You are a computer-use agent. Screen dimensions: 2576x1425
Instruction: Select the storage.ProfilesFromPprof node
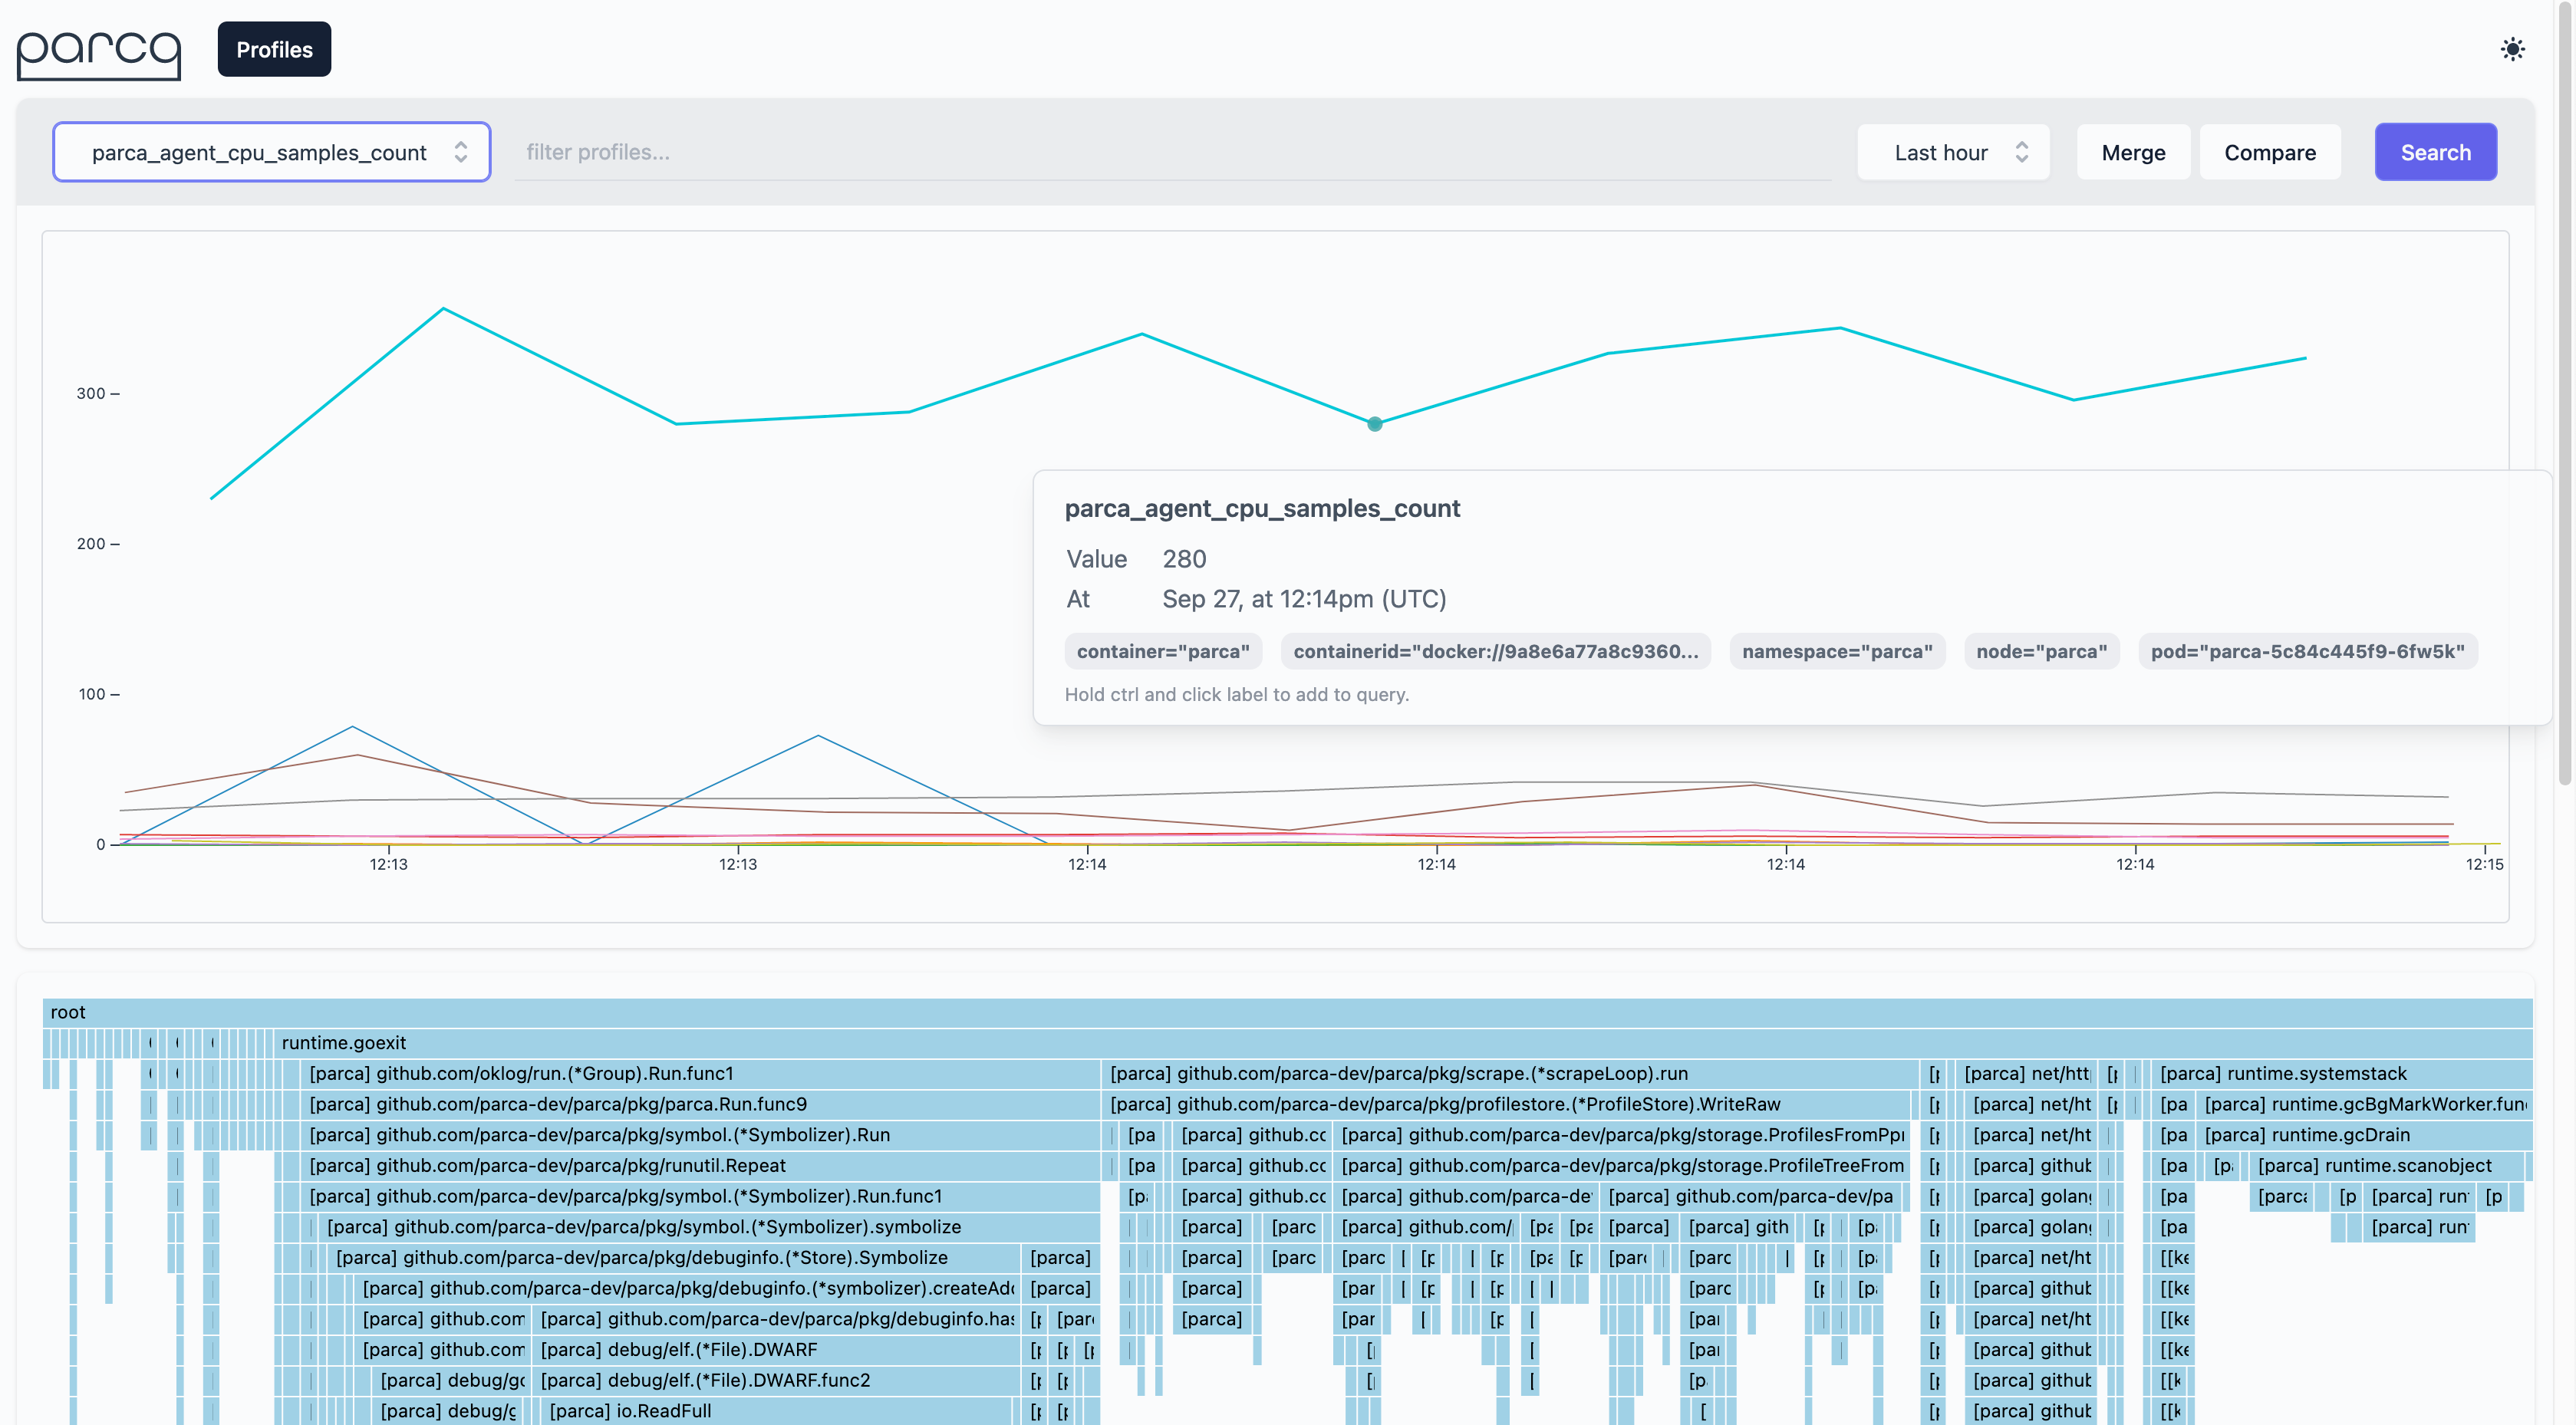click(1621, 1134)
